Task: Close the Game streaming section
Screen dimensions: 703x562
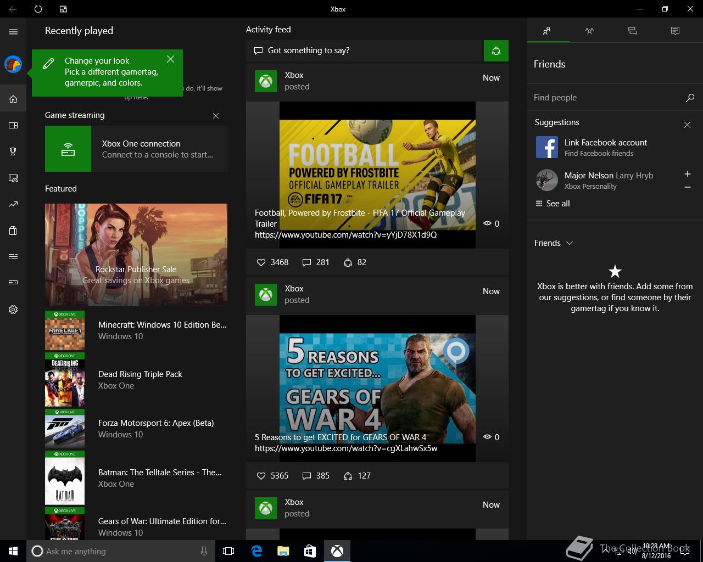Action: 216,116
